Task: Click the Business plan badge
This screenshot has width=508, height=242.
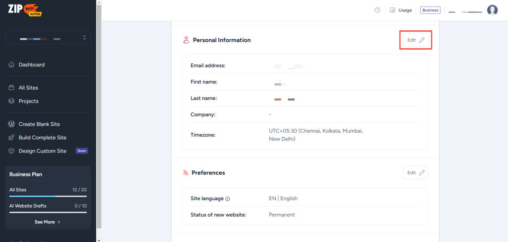Action: 430,10
